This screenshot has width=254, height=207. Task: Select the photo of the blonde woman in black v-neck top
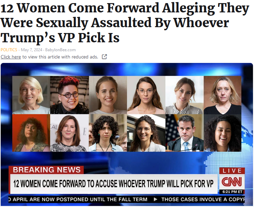[222, 95]
